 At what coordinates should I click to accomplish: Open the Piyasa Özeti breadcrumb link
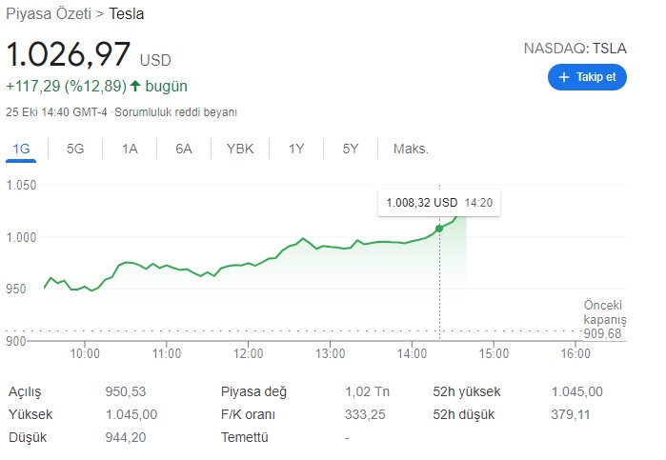(49, 14)
